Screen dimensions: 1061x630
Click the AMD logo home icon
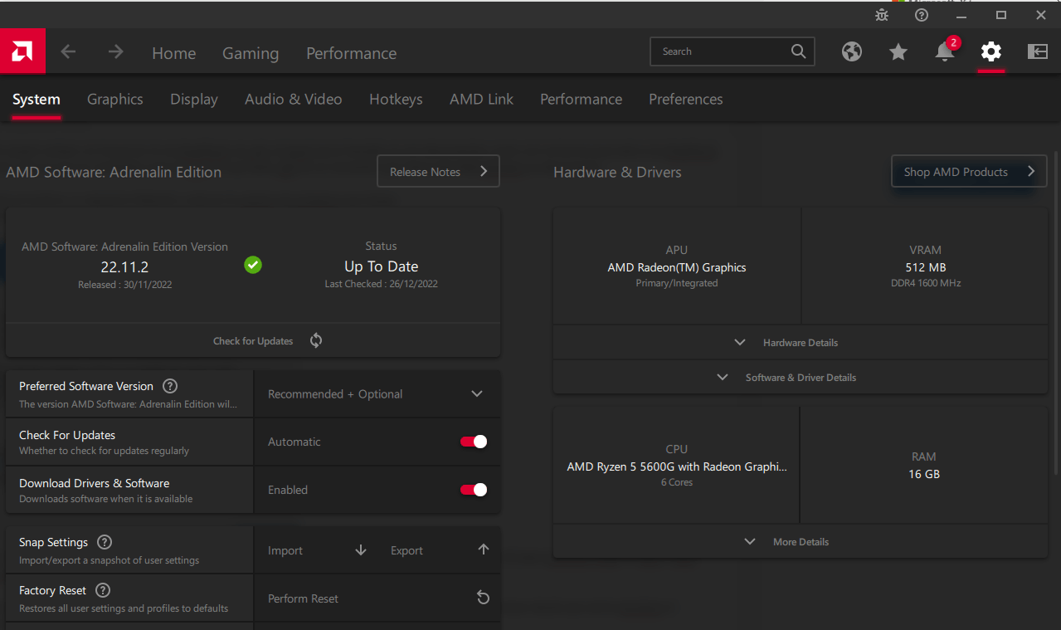click(x=22, y=51)
